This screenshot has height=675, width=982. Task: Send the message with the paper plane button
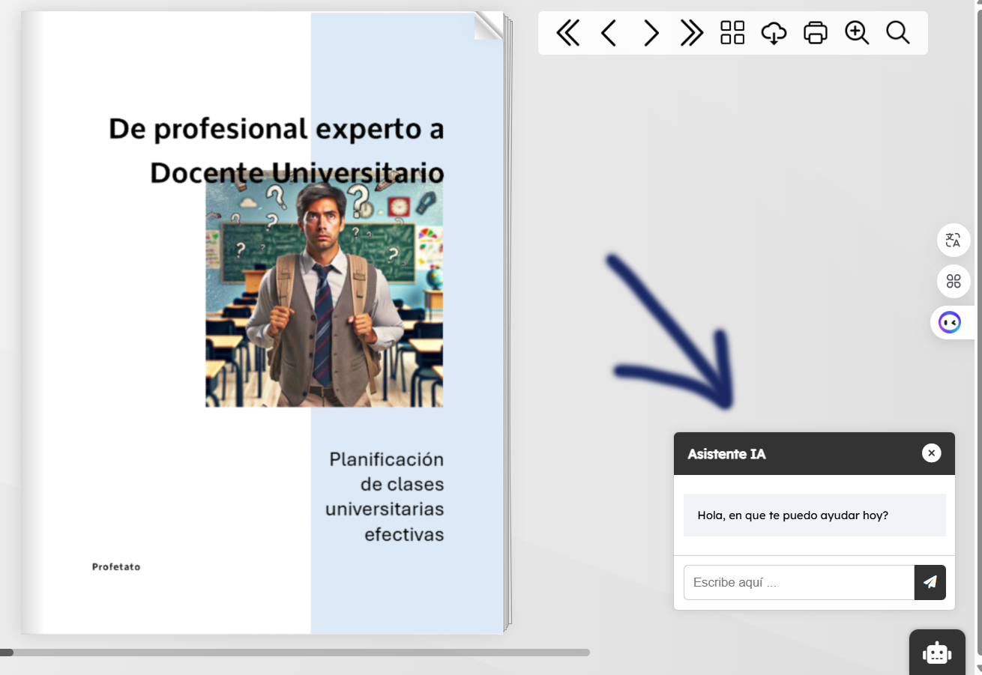click(930, 583)
